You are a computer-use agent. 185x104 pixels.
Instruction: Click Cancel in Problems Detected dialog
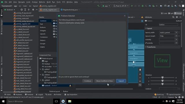(121, 81)
